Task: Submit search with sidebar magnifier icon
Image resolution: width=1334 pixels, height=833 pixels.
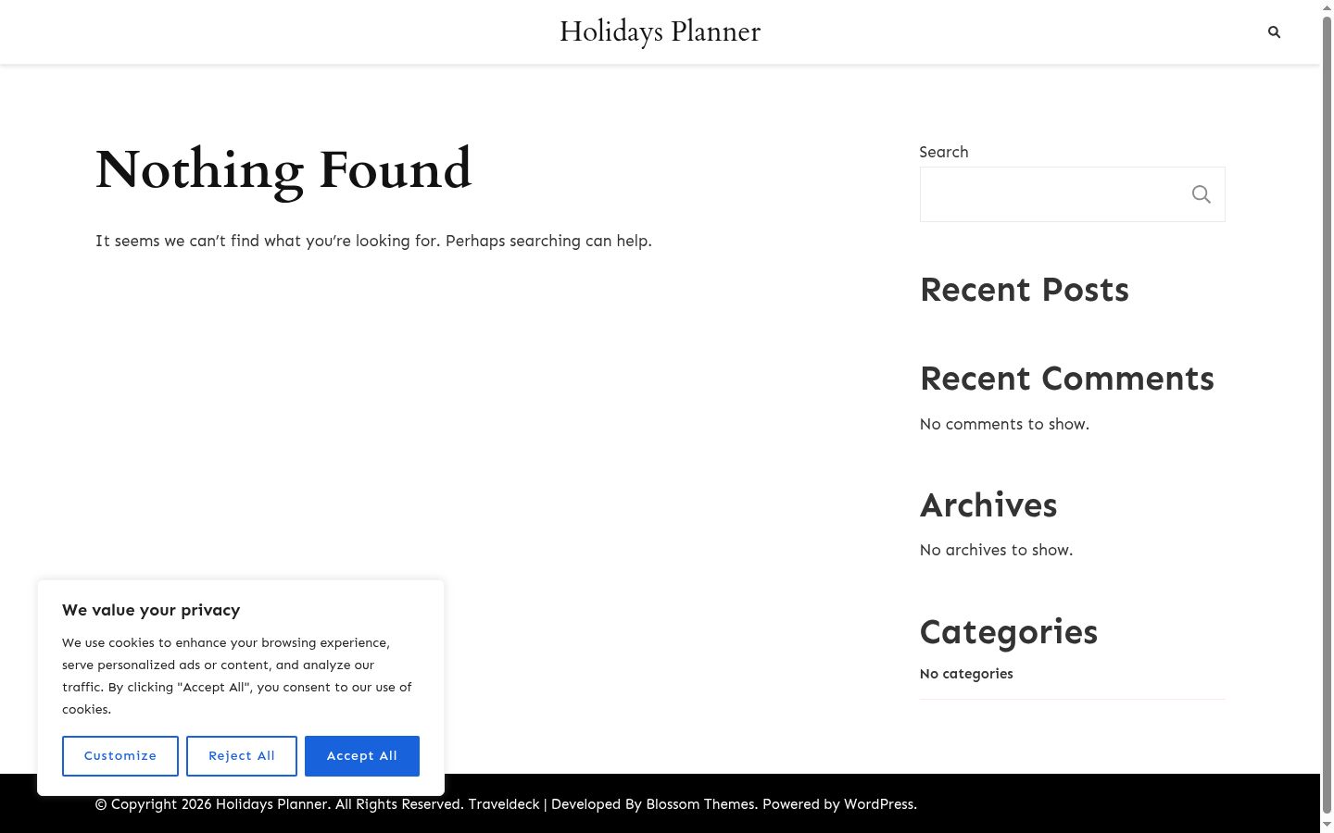Action: tap(1201, 194)
